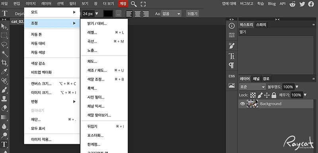
Task: Select the Type tool in the left toolbar
Action: click(x=4, y=144)
